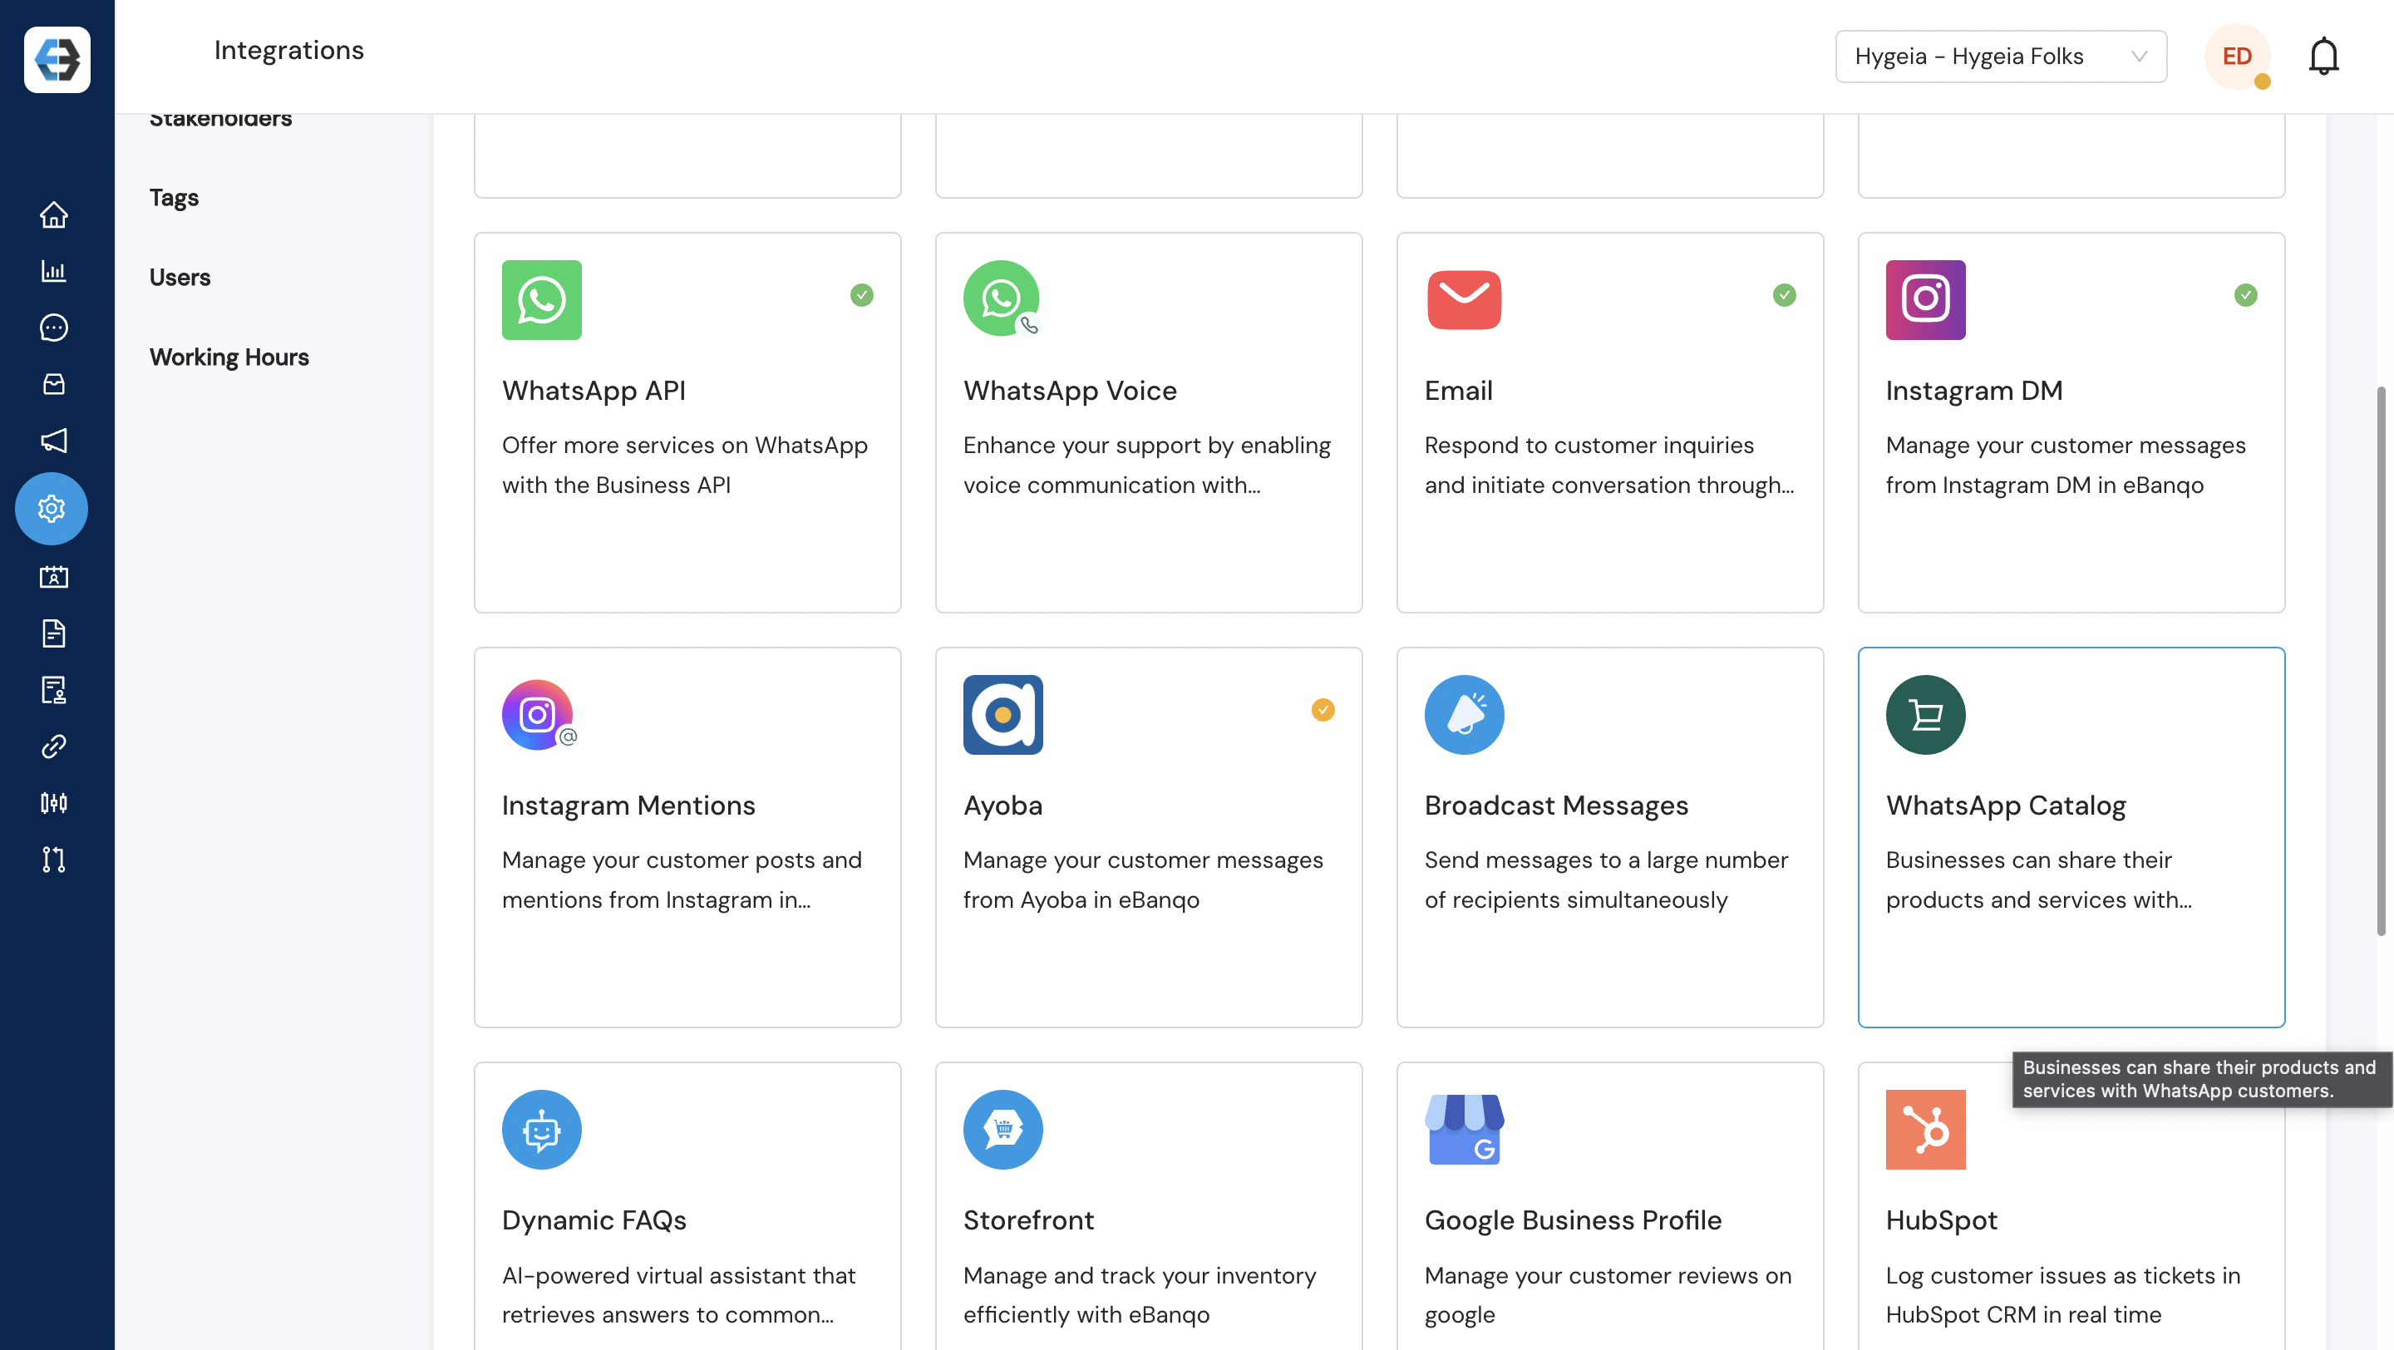Open the Home icon in sidebar
Screen dimensions: 2394x1350
click(x=53, y=214)
